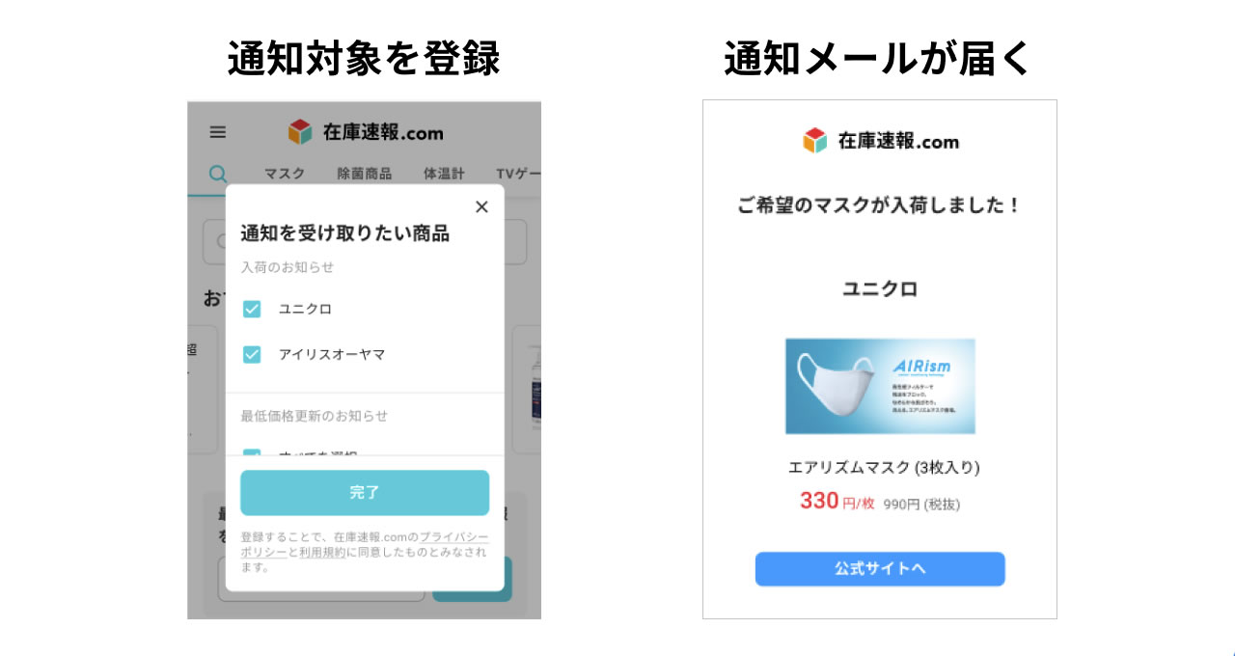Click the cube logo in the left app header
The height and width of the screenshot is (656, 1235).
coord(300,132)
